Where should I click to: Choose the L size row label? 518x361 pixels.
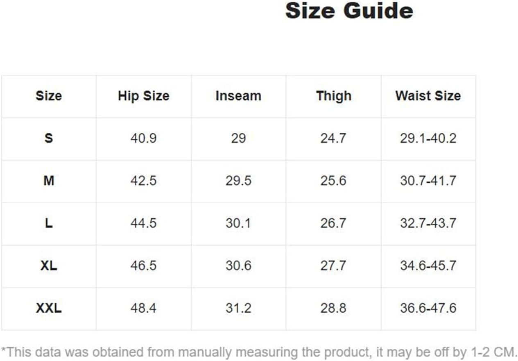[x=49, y=223]
